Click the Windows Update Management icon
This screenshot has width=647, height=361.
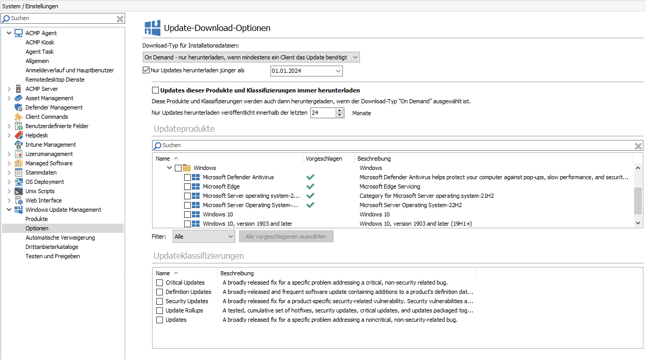click(x=19, y=210)
